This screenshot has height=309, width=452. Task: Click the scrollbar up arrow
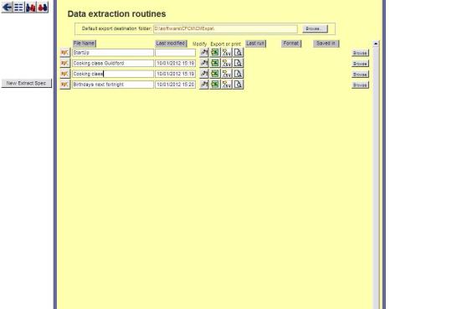pyautogui.click(x=376, y=44)
